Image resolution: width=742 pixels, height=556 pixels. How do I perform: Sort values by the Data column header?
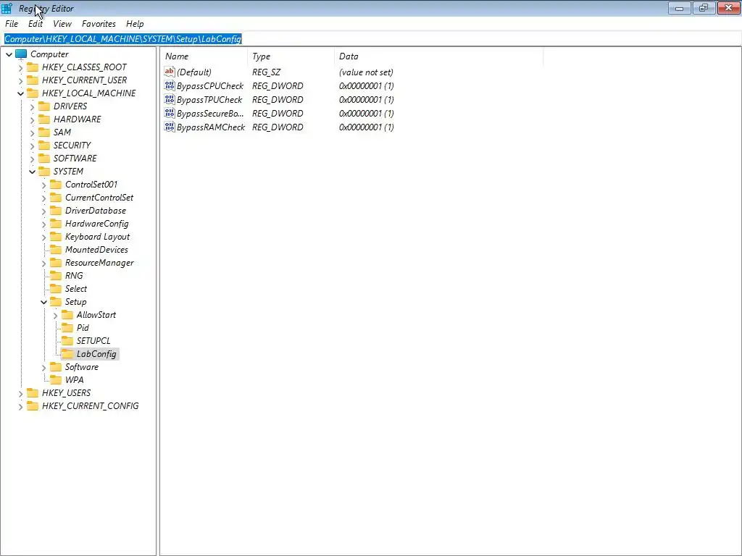coord(438,56)
